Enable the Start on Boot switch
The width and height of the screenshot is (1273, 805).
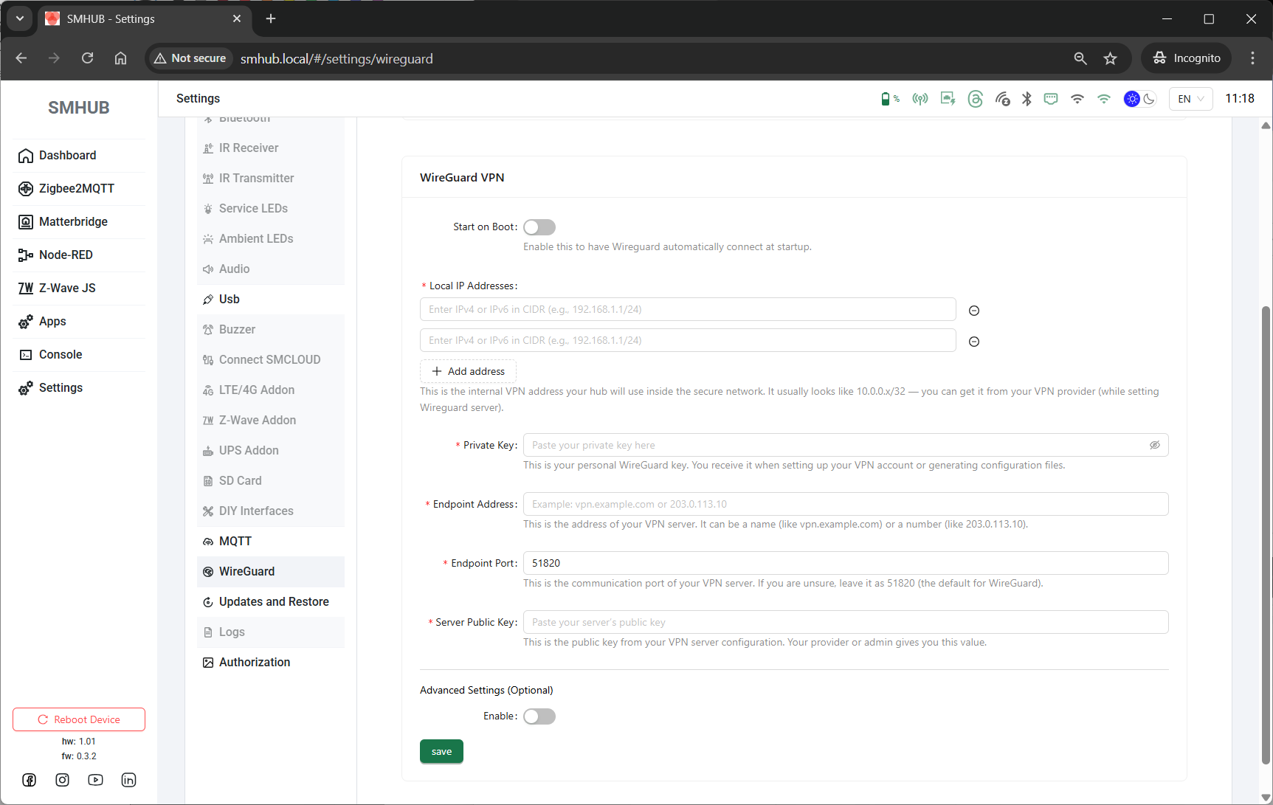click(x=539, y=227)
